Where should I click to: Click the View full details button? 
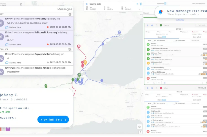[x=53, y=119]
